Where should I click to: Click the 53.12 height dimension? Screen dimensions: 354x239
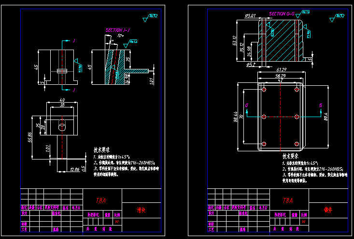(234, 40)
